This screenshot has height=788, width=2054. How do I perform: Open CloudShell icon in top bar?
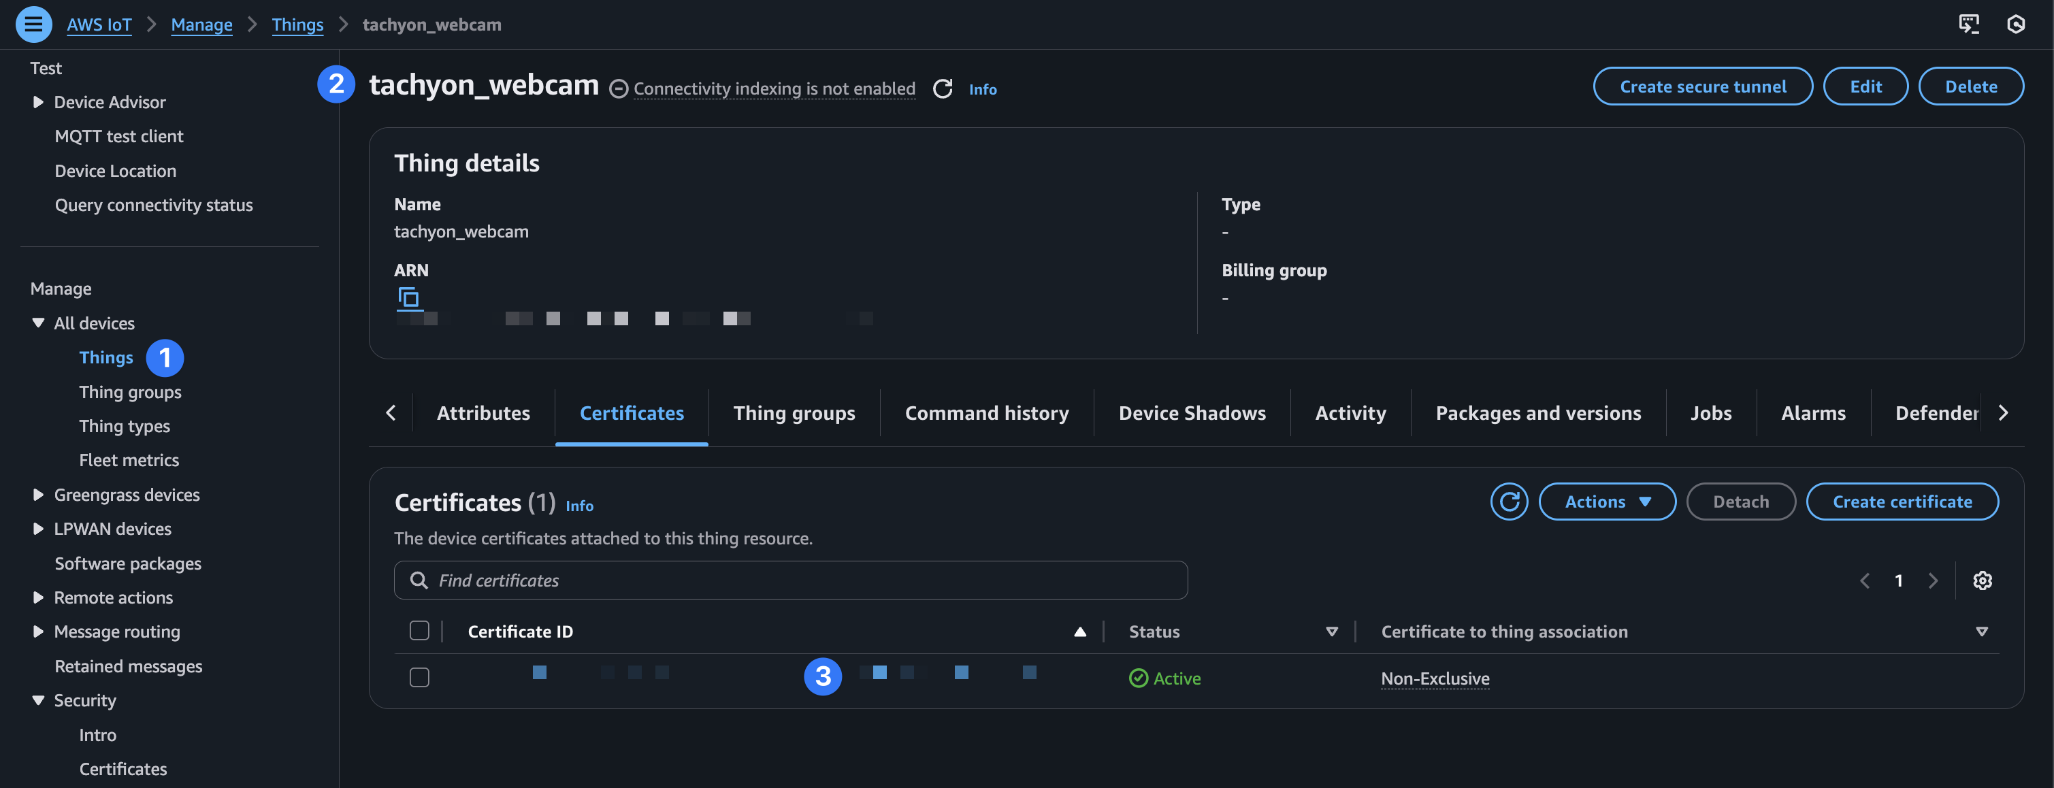(1969, 24)
